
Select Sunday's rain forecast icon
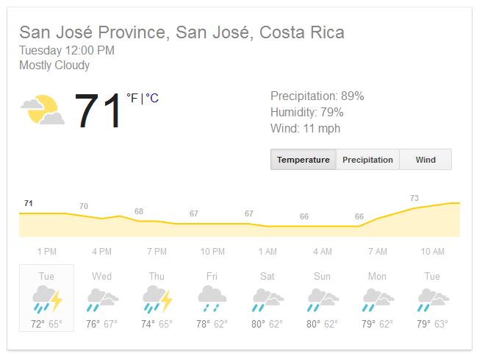pyautogui.click(x=322, y=300)
